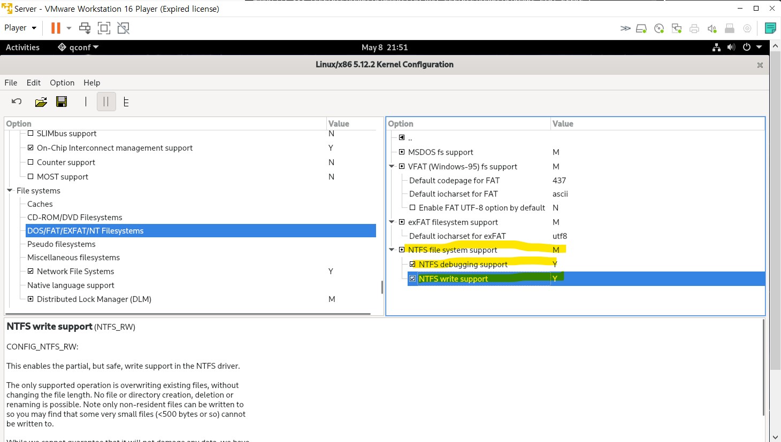
Task: Save configuration with the floppy disk icon
Action: [62, 102]
